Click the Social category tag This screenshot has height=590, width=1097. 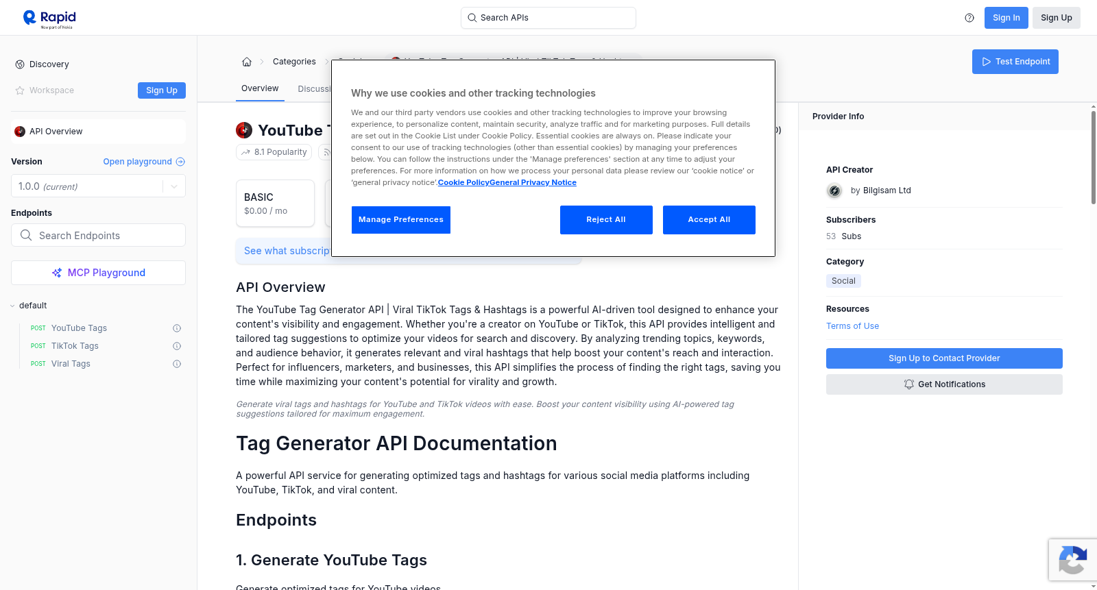[843, 281]
